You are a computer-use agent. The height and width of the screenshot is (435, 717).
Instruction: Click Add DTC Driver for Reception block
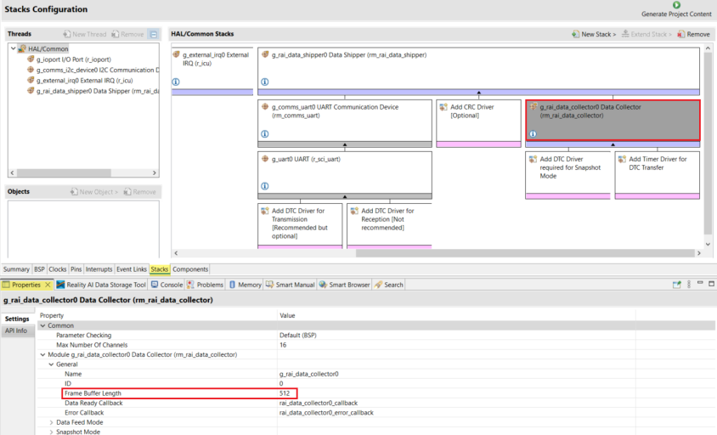pyautogui.click(x=389, y=224)
